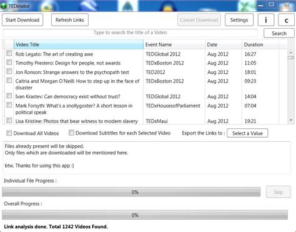Screen dimensions: 296x232
Task: Click the Individual File Progress bar
Action: pos(131,192)
